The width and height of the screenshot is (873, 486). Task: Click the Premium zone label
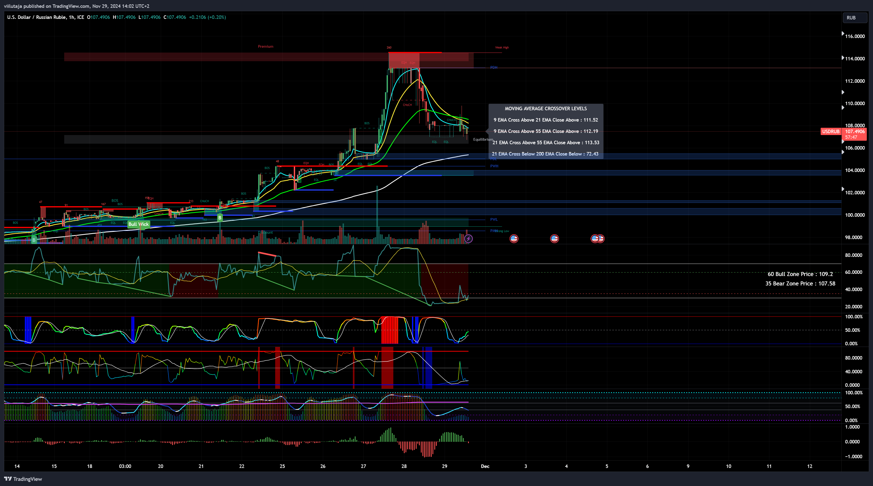pos(265,46)
